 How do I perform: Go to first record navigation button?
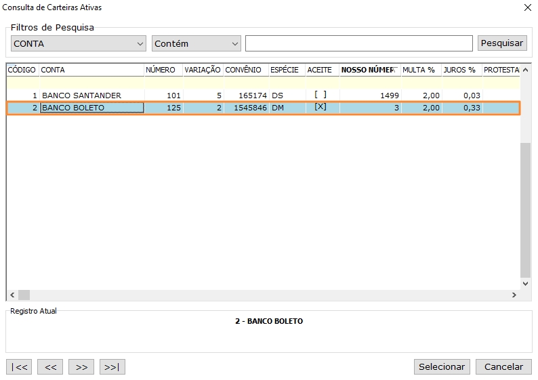tap(19, 366)
